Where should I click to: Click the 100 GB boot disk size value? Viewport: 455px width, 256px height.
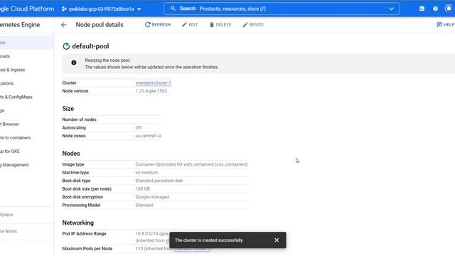coord(142,188)
